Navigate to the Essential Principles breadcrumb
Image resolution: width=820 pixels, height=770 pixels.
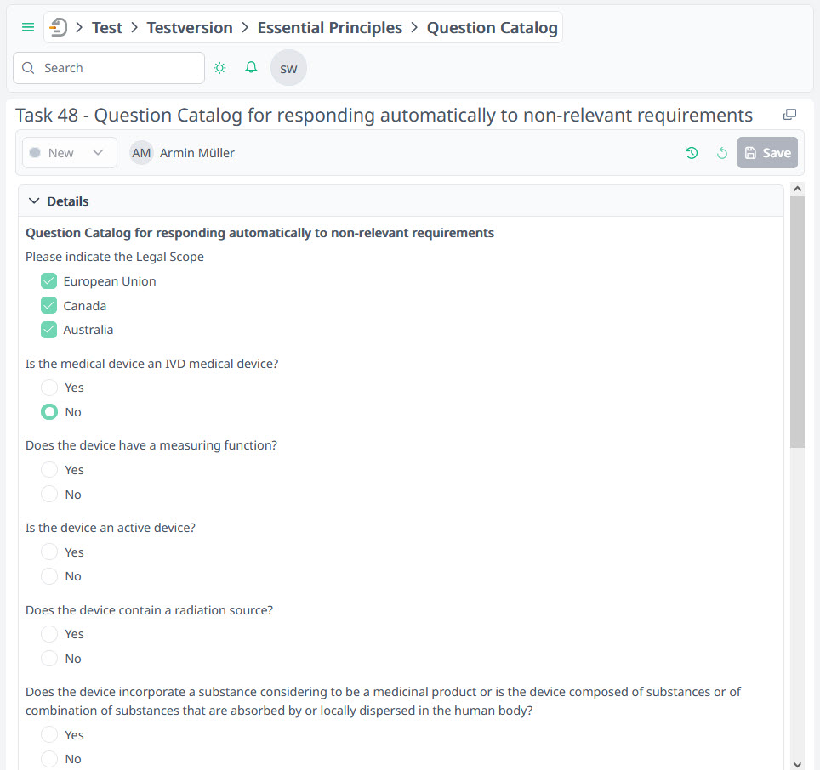click(x=330, y=26)
